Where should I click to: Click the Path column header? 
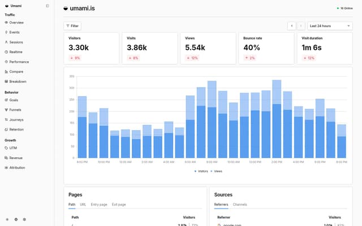pos(75,218)
